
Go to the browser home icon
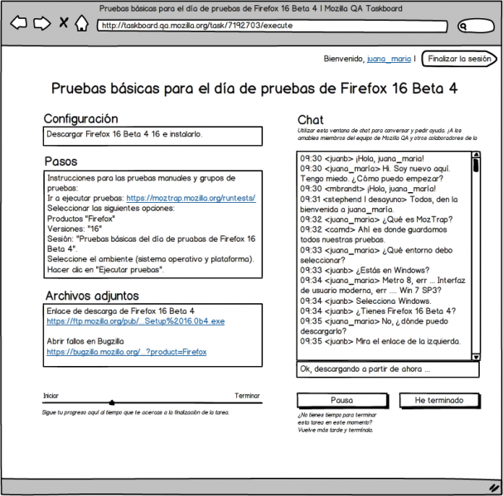tap(82, 23)
